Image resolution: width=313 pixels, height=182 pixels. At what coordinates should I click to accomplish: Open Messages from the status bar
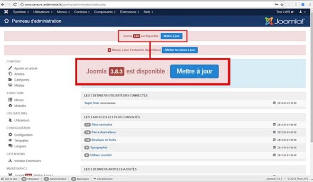[80, 179]
